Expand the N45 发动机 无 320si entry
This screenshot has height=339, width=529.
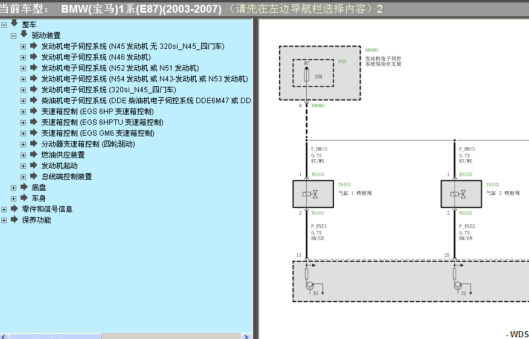[x=23, y=46]
